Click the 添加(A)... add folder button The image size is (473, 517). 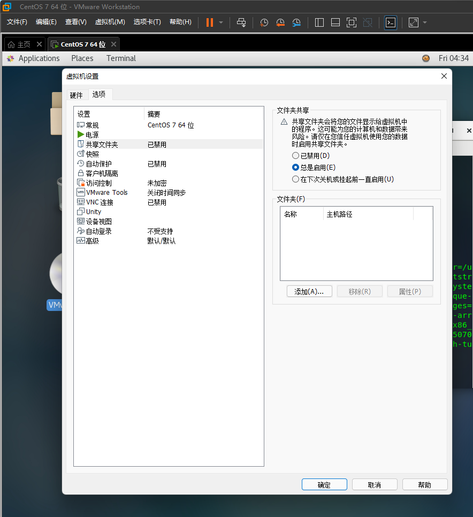309,292
